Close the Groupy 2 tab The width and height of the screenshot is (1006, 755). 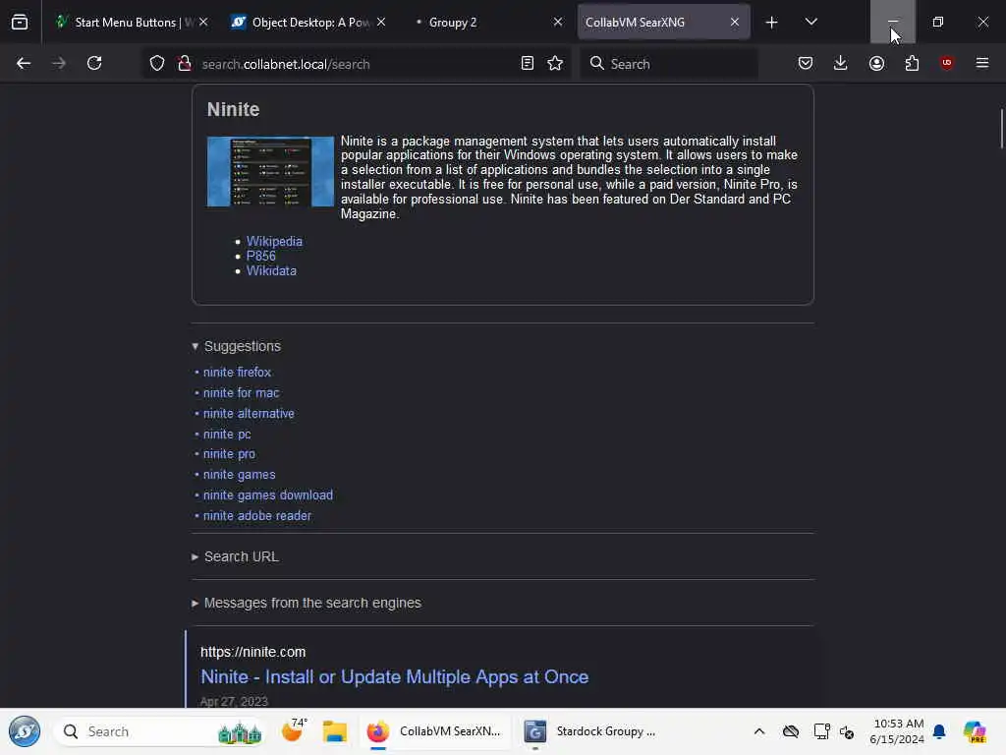click(x=558, y=22)
